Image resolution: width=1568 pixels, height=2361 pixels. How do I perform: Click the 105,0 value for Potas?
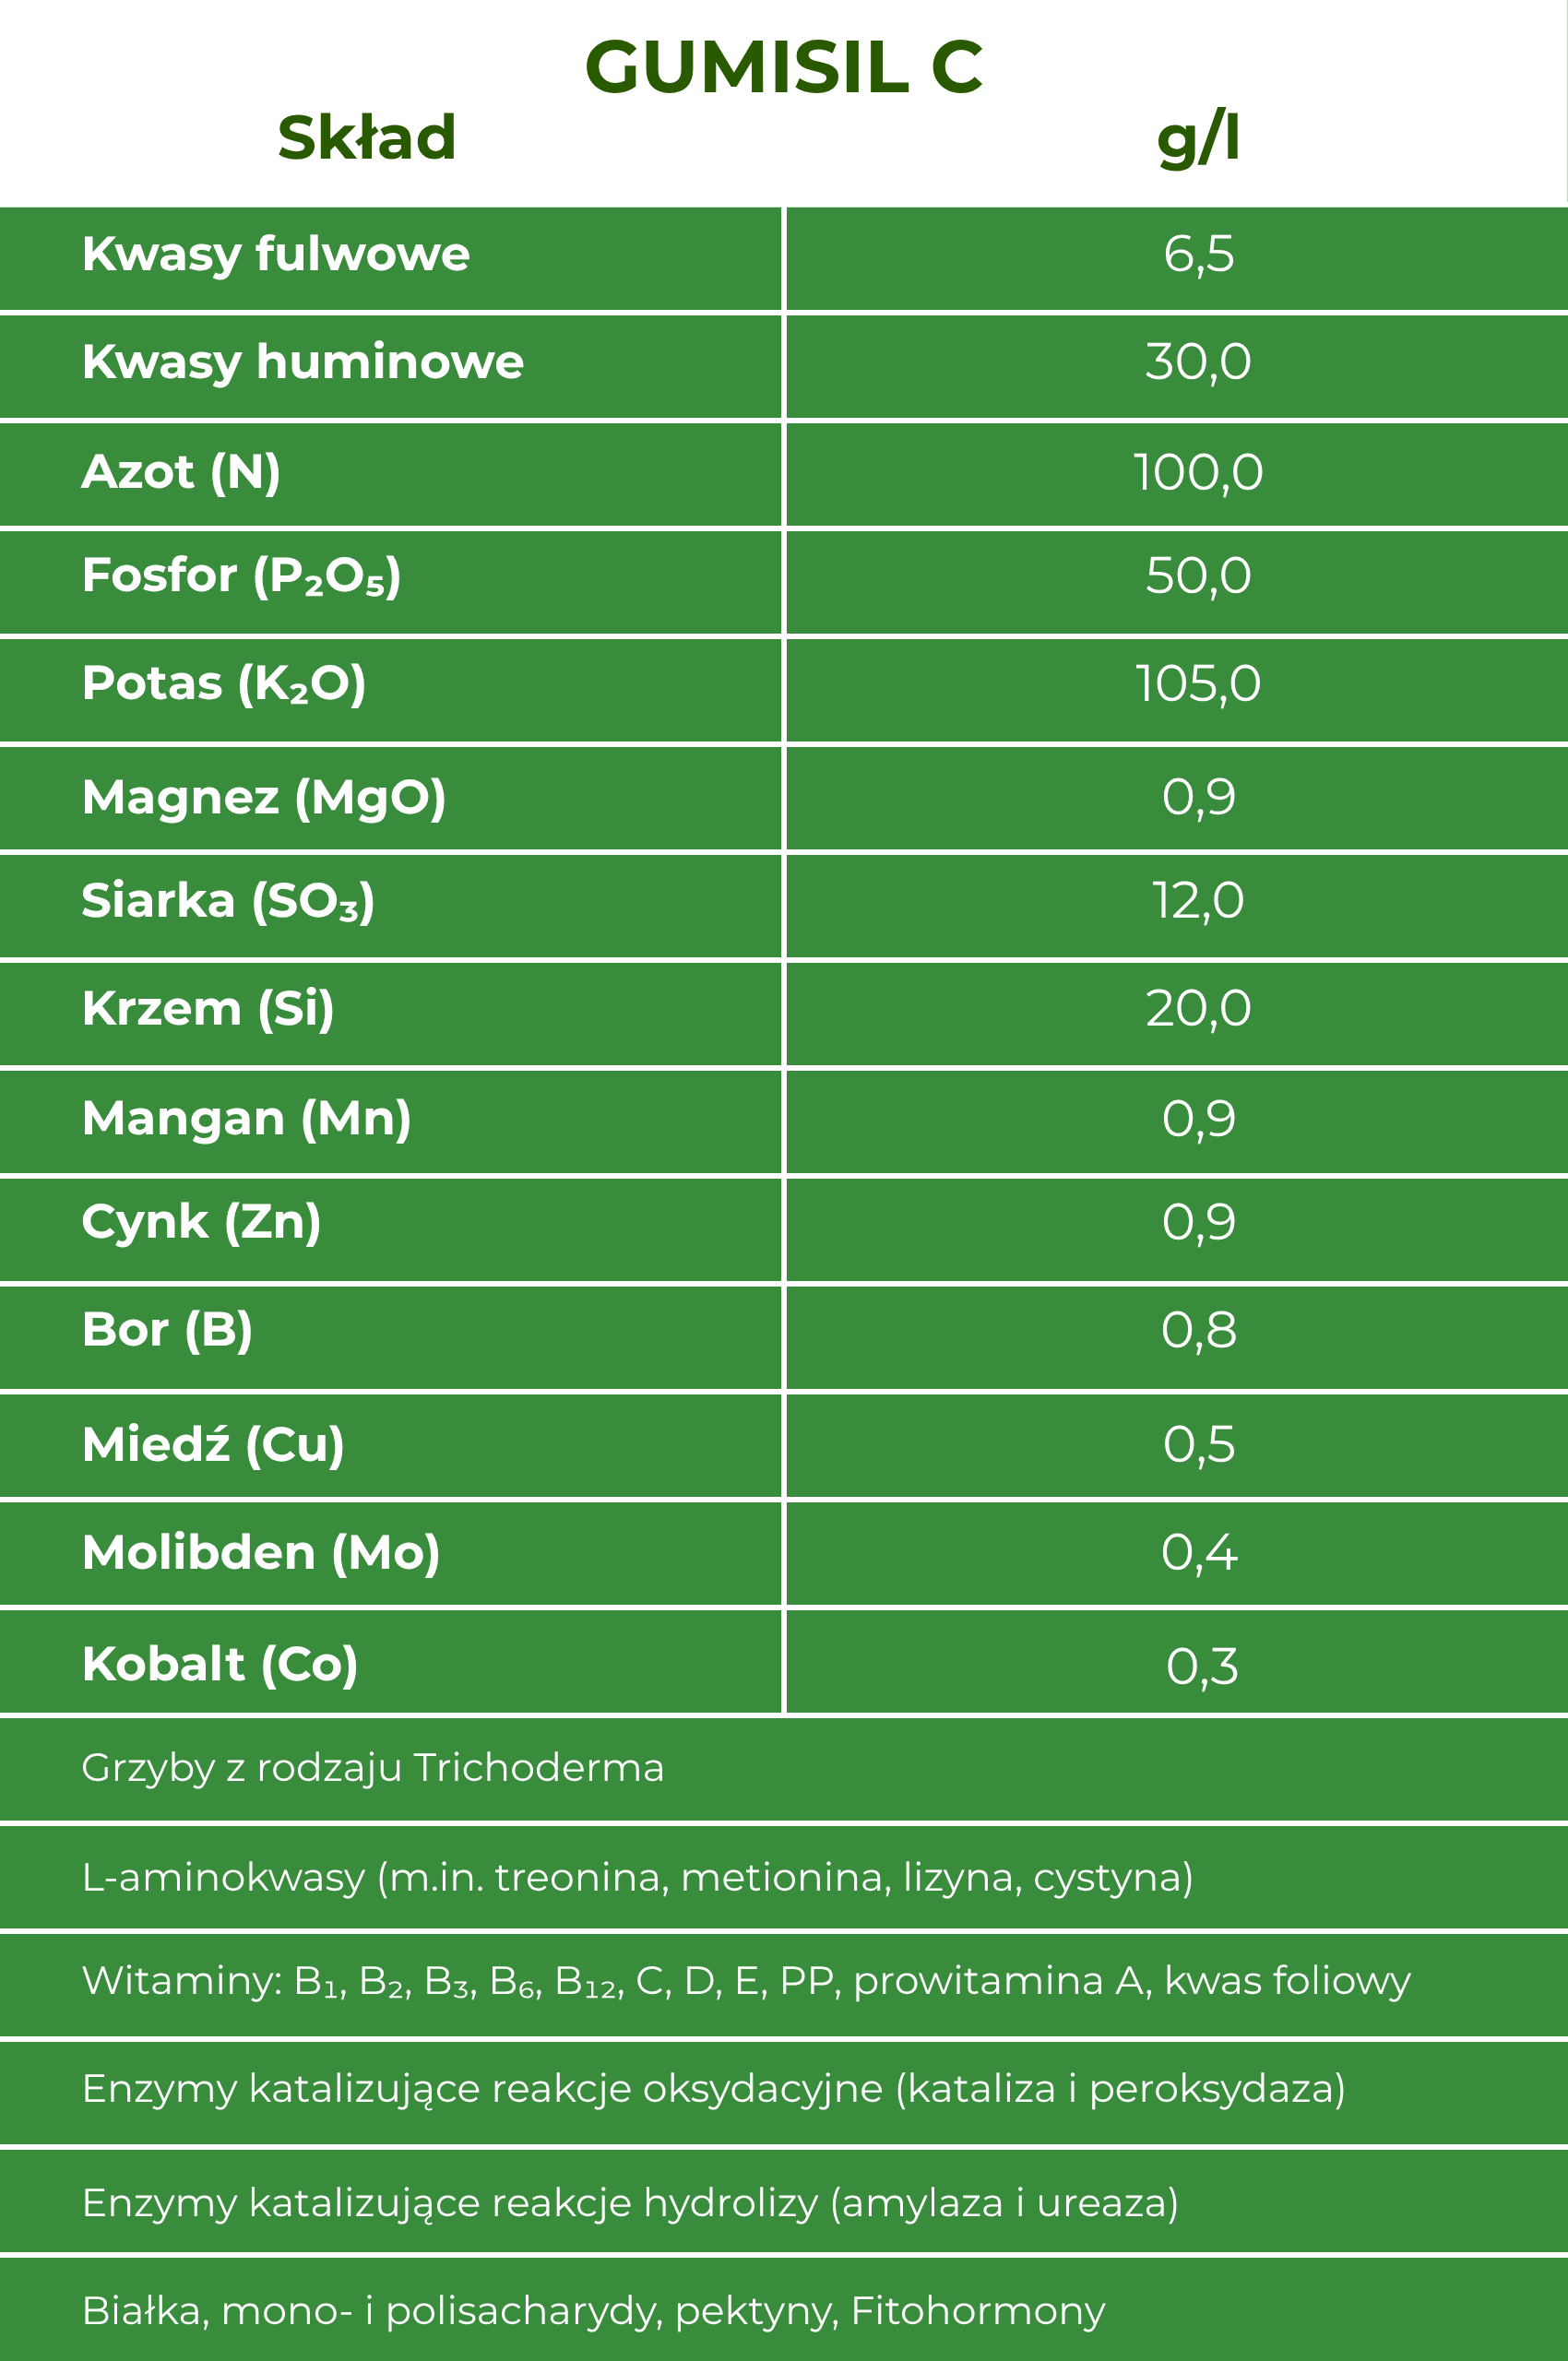click(1198, 685)
